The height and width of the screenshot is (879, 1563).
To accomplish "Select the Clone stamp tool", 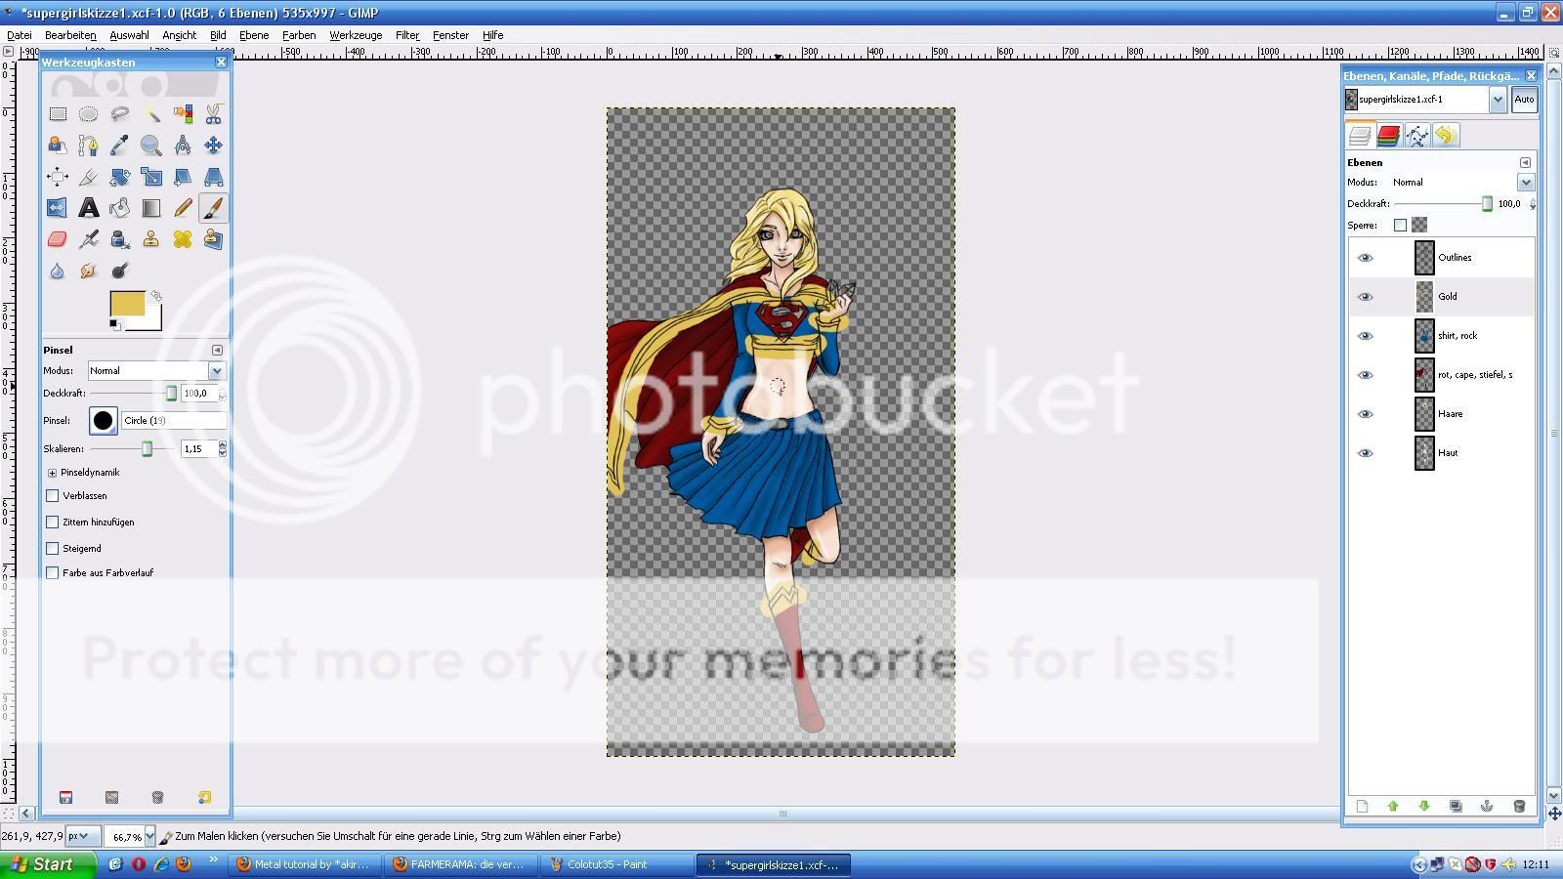I will (151, 239).
